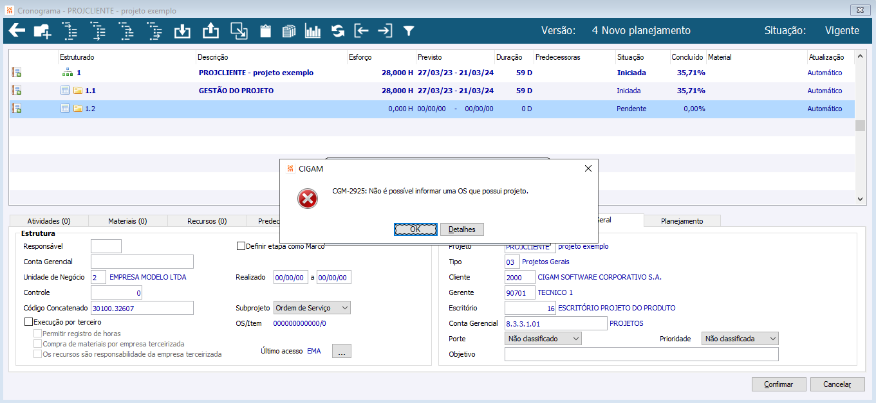Select the PROJCLIENTE - projeto exemplo description
876x403 pixels.
pos(256,73)
